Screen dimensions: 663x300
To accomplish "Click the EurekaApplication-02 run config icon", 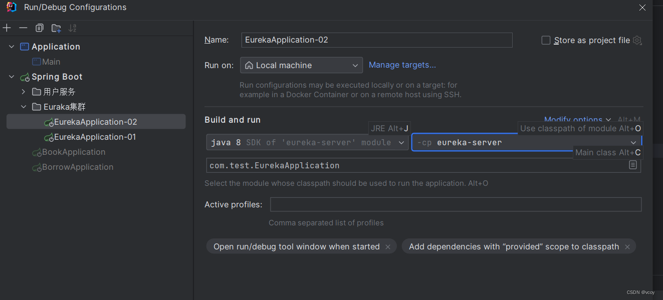I will 49,122.
